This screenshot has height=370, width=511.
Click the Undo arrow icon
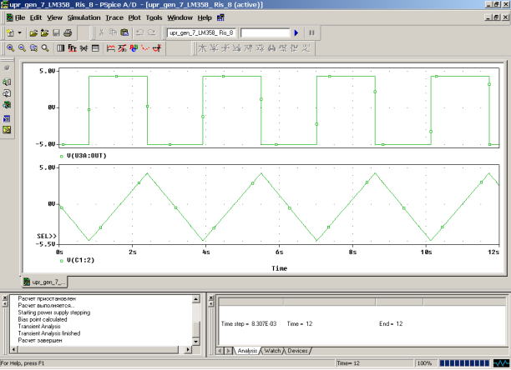[140, 32]
